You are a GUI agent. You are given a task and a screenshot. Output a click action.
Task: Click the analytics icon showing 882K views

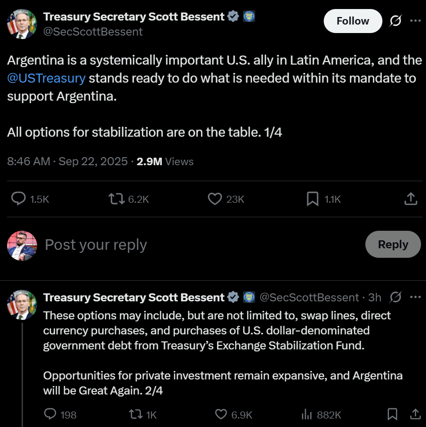(x=306, y=414)
